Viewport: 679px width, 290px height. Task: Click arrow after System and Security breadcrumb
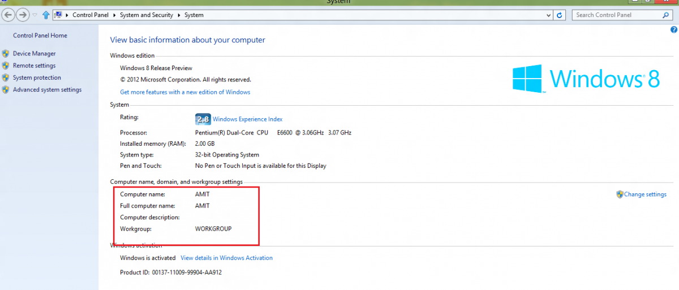pyautogui.click(x=179, y=15)
